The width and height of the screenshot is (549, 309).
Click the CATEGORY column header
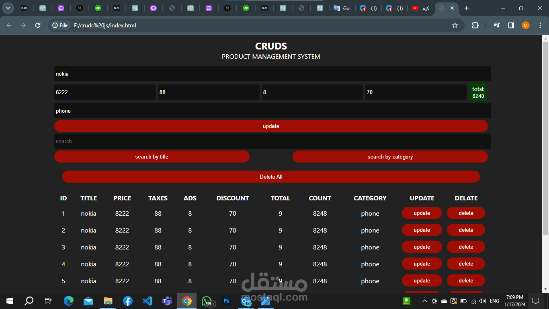point(370,198)
